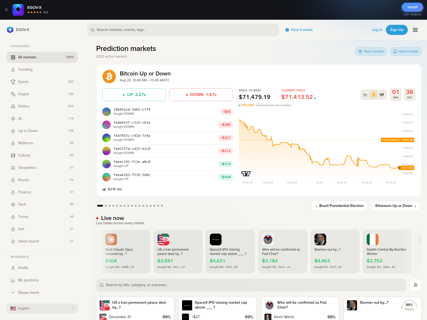The height and width of the screenshot is (320, 427).
Task: Click My positions bar chart icon
Action: tap(13, 280)
